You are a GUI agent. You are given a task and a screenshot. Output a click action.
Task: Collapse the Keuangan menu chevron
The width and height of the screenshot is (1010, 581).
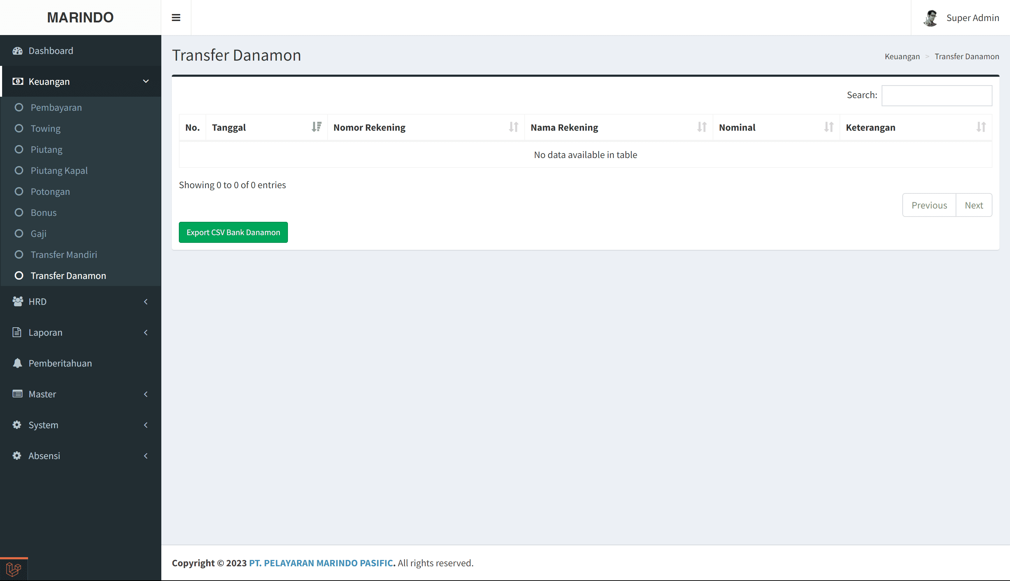click(x=146, y=81)
